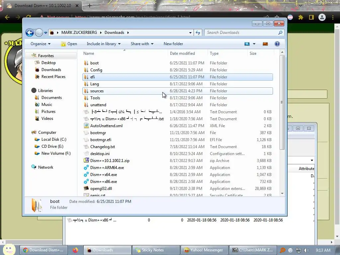Select the boot folder icon
340x255 pixels.
point(86,63)
